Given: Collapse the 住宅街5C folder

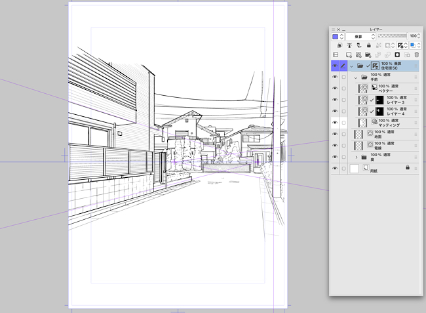Looking at the screenshot, I should coord(351,66).
